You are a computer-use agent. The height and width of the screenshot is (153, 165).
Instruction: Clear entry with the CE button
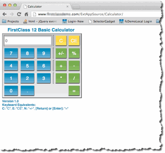[74, 41]
